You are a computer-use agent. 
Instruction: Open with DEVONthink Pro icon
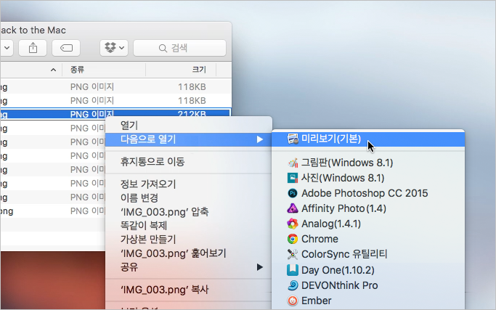coord(293,285)
